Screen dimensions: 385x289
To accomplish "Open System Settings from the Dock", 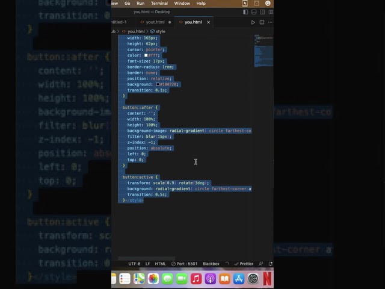I will coord(253,279).
